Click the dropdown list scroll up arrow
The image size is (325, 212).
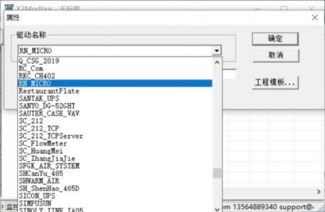217,62
